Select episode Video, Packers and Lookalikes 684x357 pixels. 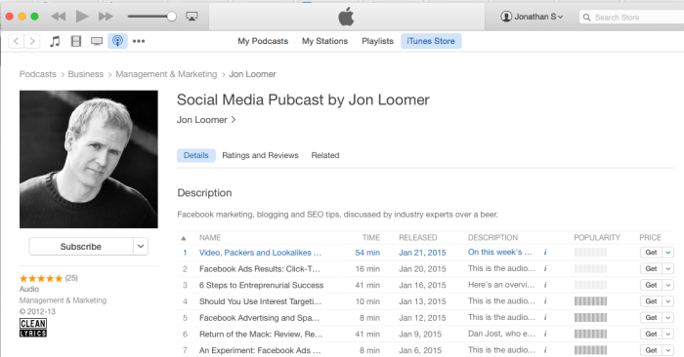[261, 253]
